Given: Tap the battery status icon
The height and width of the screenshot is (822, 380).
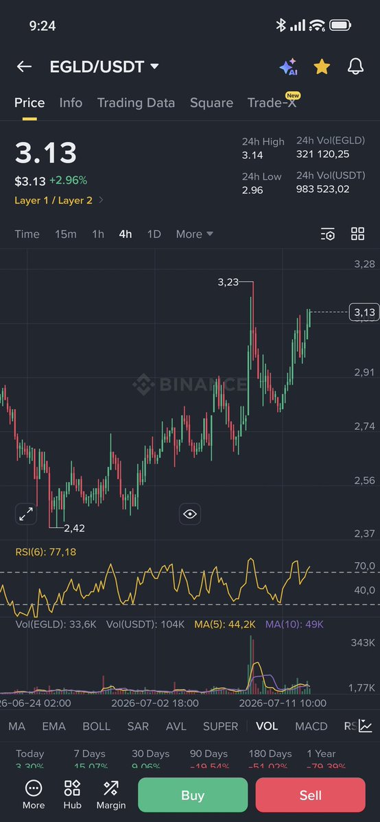Looking at the screenshot, I should (x=341, y=25).
